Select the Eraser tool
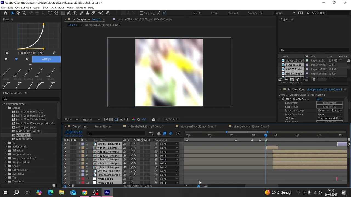Viewport: 351px width, 197px height. click(93, 13)
